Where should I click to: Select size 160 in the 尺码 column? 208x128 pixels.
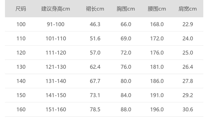pos(21,110)
